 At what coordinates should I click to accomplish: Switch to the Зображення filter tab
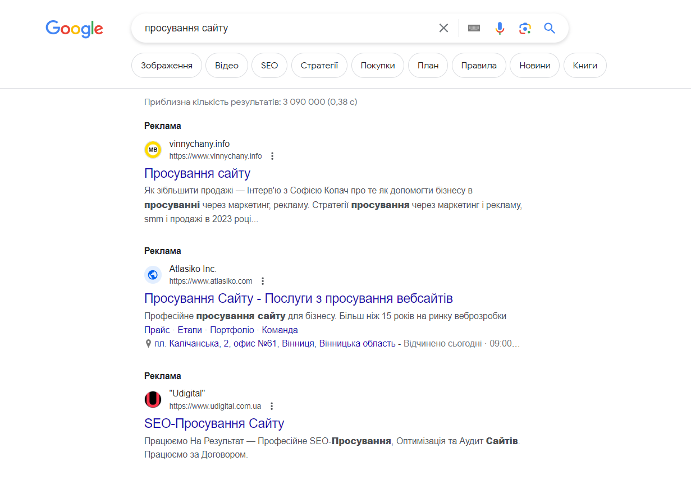167,65
